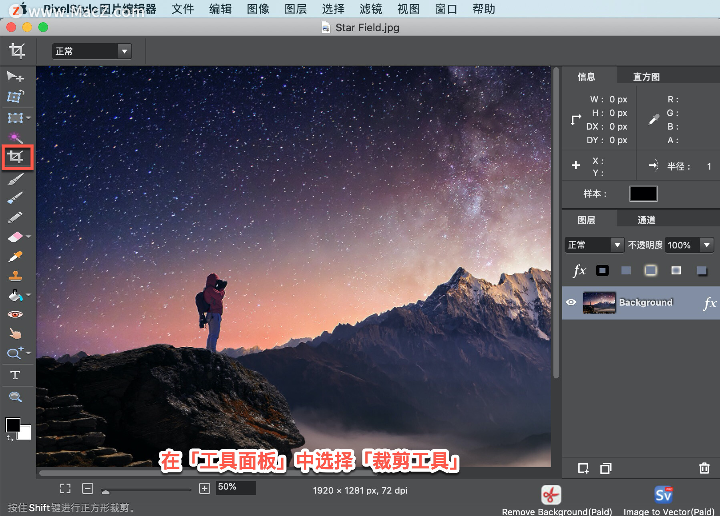The width and height of the screenshot is (720, 516).
Task: Open the Red-Eye removal tool
Action: click(x=15, y=314)
